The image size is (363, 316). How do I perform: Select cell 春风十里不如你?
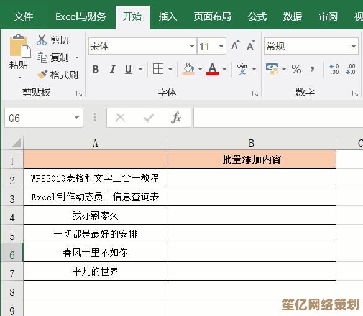95,253
